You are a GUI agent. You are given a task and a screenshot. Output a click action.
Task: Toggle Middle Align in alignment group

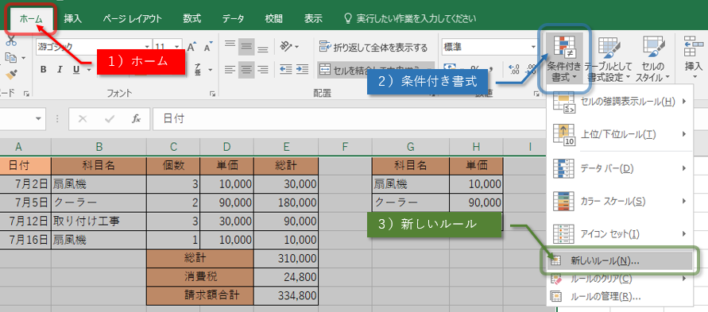(x=246, y=46)
